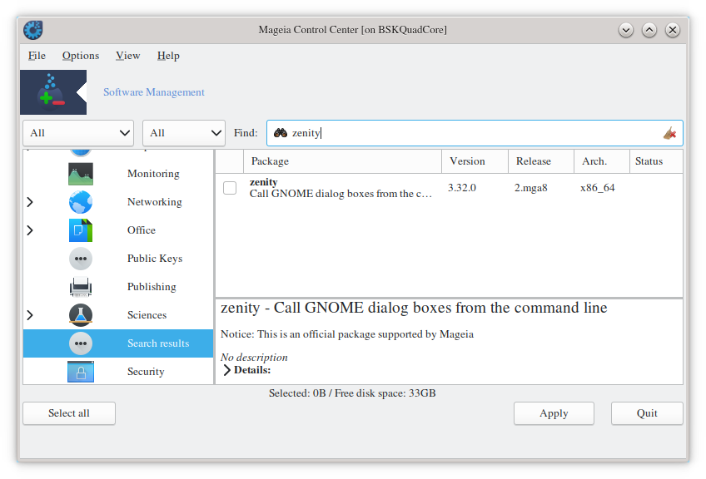This screenshot has width=706, height=479.
Task: Click the Security padlock icon
Action: click(x=81, y=372)
